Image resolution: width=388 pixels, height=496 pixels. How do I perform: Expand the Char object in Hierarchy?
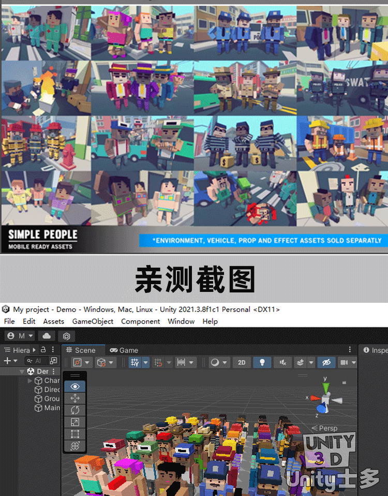pyautogui.click(x=30, y=381)
